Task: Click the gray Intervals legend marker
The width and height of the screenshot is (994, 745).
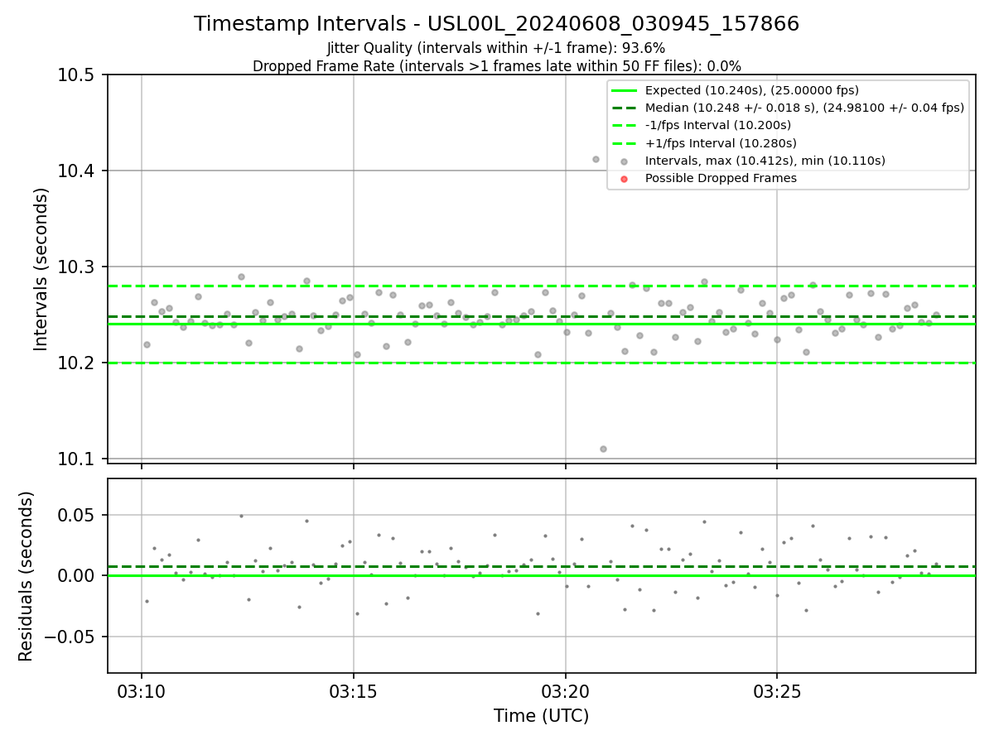Action: point(625,161)
